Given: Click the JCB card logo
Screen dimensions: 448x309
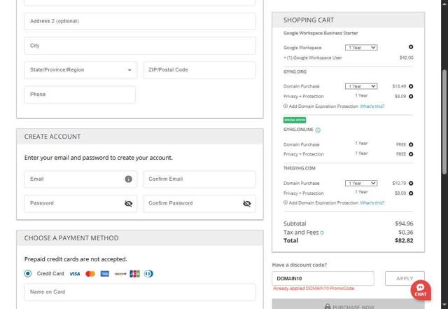Looking at the screenshot, I should [135, 274].
